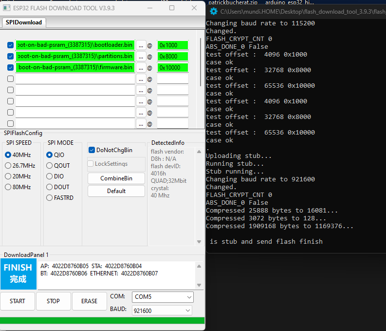Screen dimensions: 386x331
Task: Click the CombineBin button
Action: click(x=116, y=178)
